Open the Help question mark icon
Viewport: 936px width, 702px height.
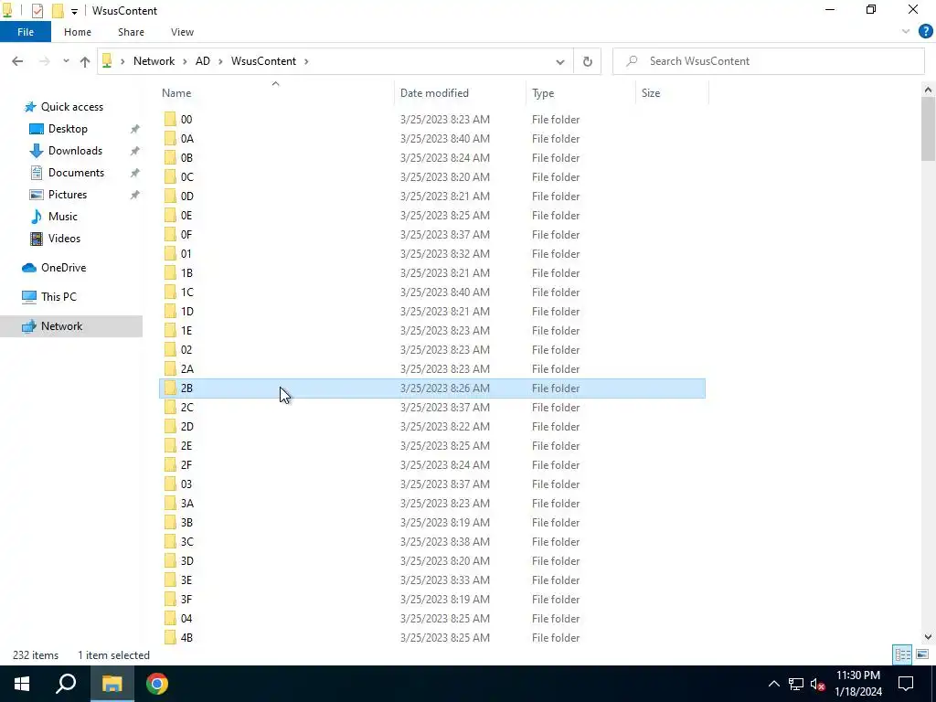pos(925,32)
